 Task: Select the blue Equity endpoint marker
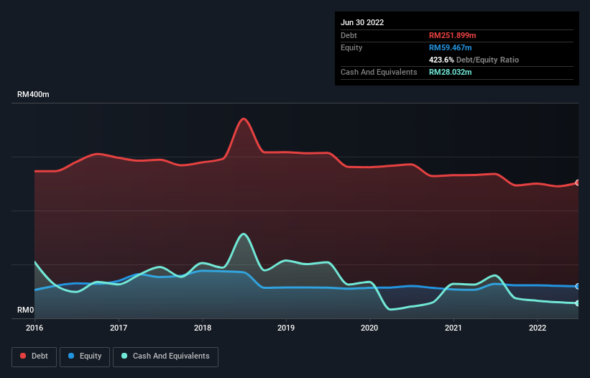pyautogui.click(x=578, y=287)
